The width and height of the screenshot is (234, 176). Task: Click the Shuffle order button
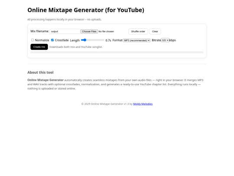[138, 31]
